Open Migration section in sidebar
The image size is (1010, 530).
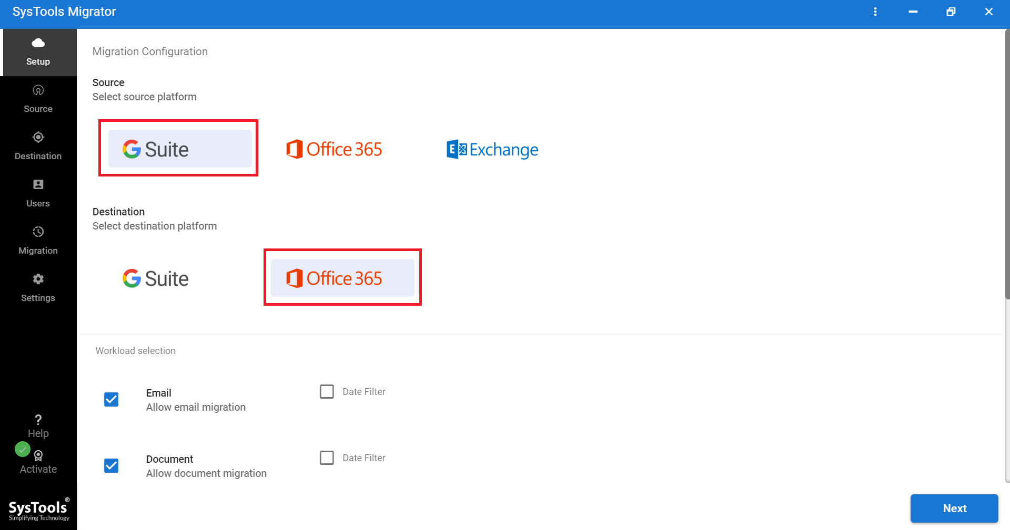pyautogui.click(x=38, y=242)
